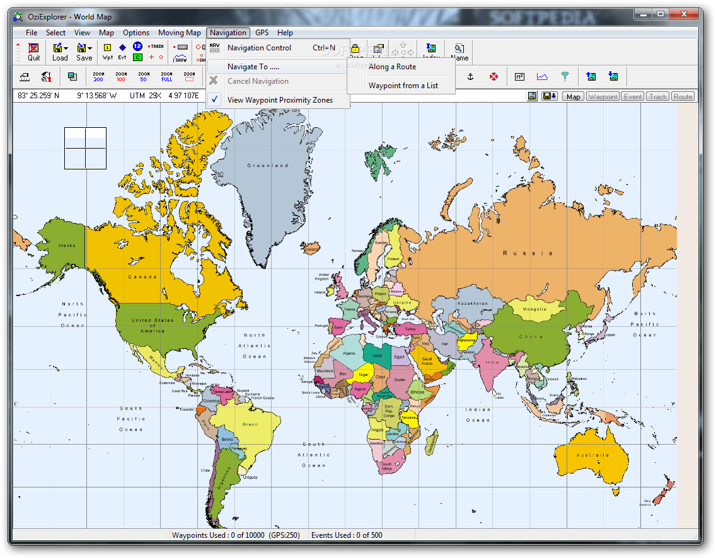Click the map view window icon

click(x=72, y=77)
